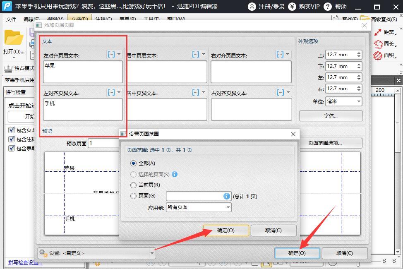Toggle the 包含注释 checkbox in spell check panel

pyautogui.click(x=12, y=139)
